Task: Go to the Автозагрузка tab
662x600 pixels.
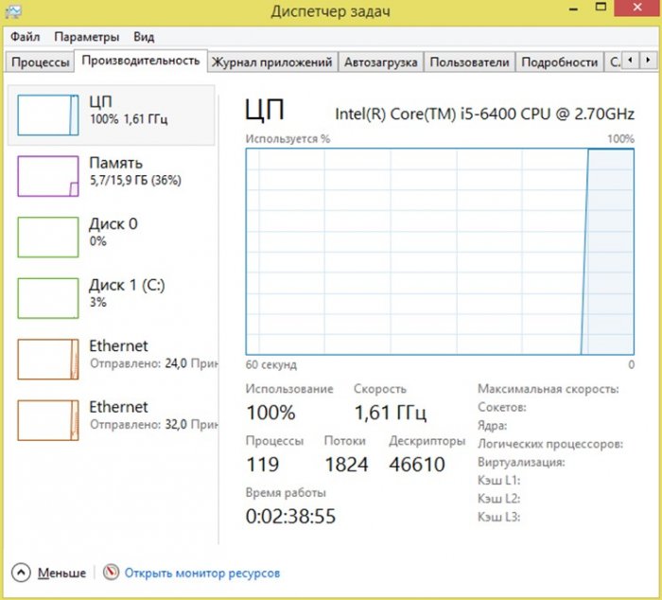Action: pyautogui.click(x=380, y=62)
